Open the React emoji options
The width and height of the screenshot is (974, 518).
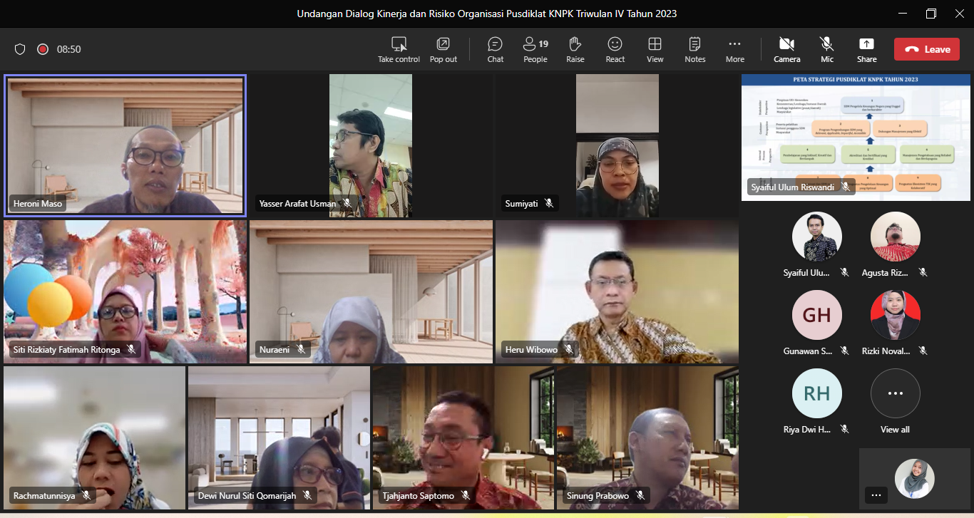coord(615,49)
